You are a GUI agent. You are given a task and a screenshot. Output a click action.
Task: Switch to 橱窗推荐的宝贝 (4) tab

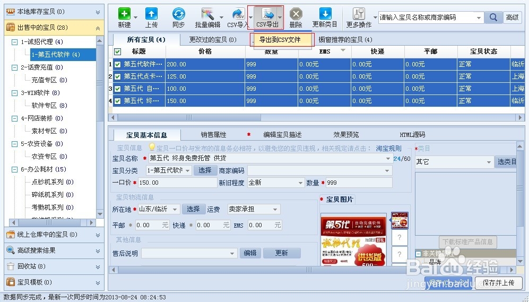(345, 40)
